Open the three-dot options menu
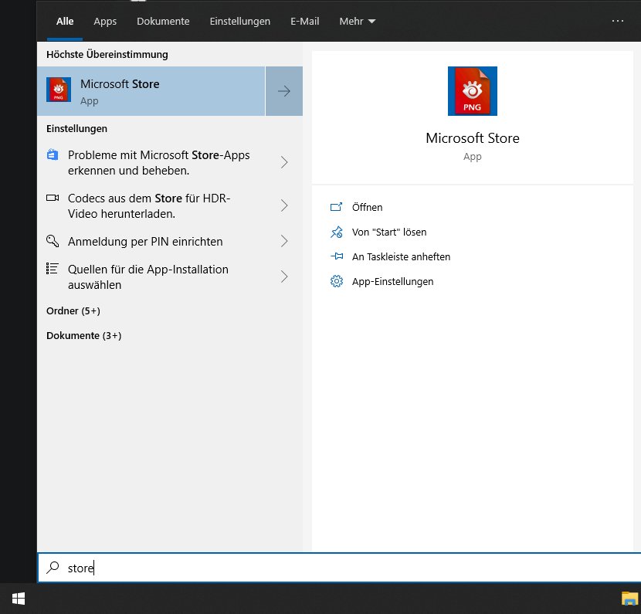Viewport: 641px width, 614px height. click(617, 21)
